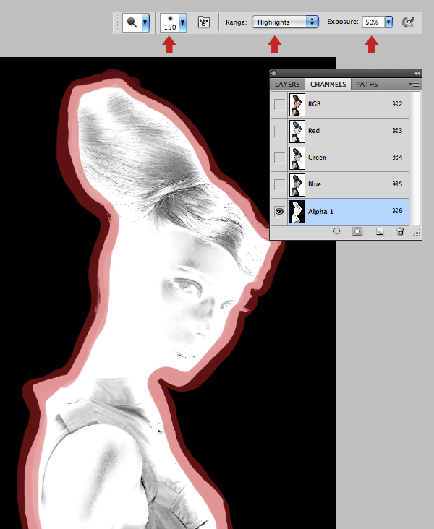
Task: Open the Dodge tool preset picker arrow
Action: pyautogui.click(x=145, y=22)
